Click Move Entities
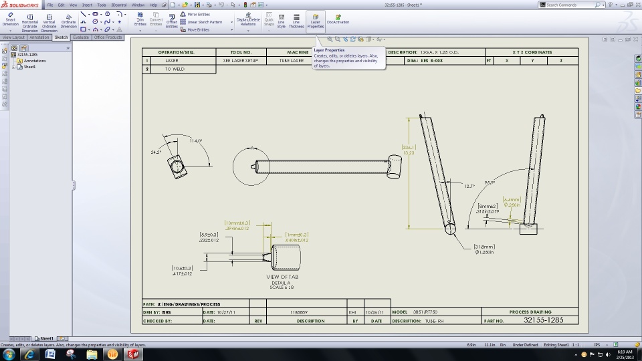Screen dimensions: 642x361 pyautogui.click(x=195, y=30)
